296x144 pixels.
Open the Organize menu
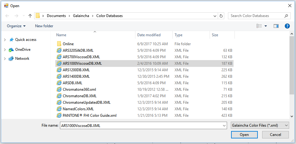click(16, 26)
